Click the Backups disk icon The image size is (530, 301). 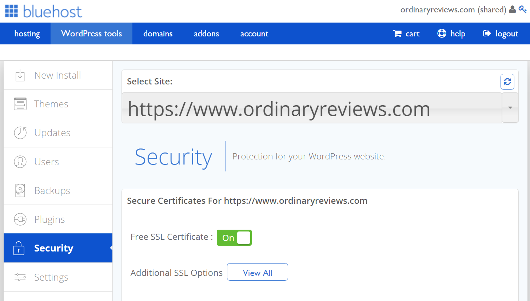(20, 190)
